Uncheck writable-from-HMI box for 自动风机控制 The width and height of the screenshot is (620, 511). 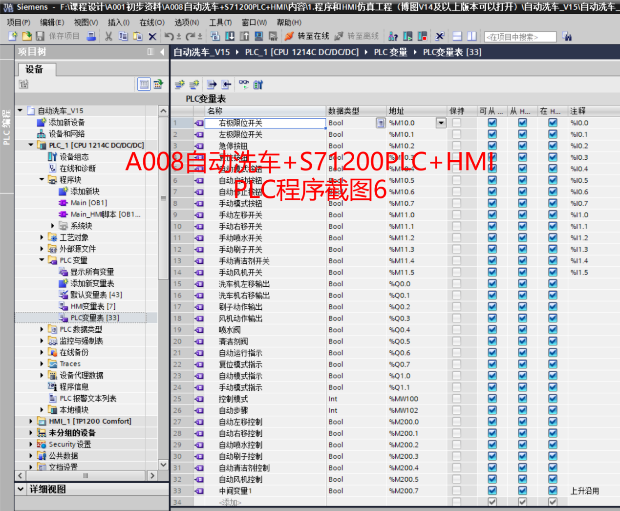tap(522, 479)
